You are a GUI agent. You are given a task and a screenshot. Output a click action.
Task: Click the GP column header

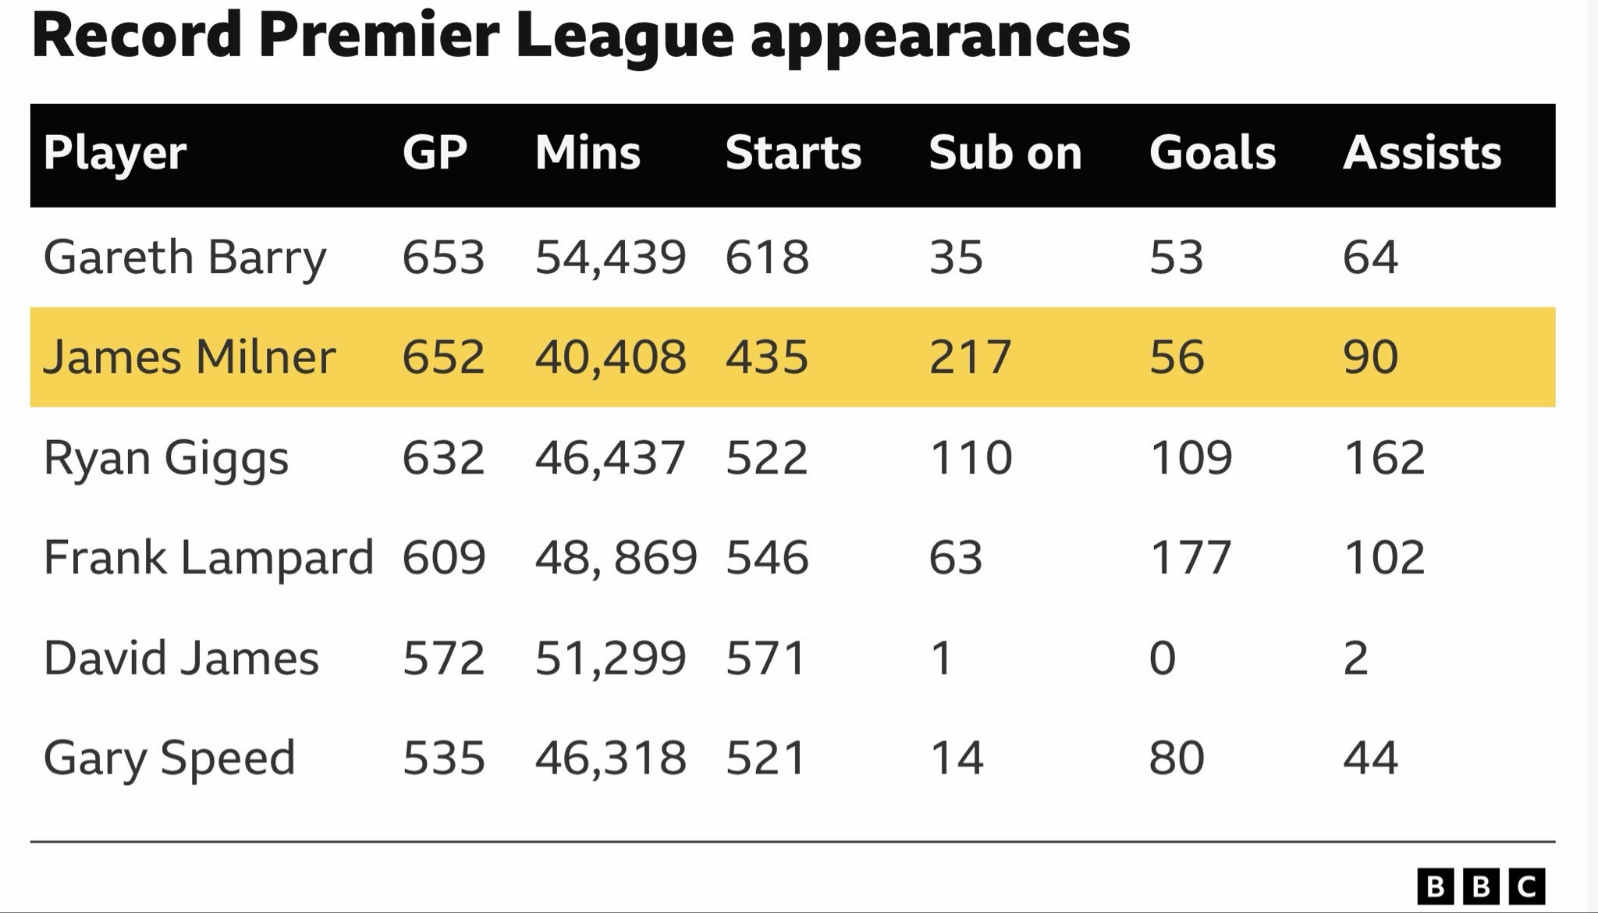[435, 153]
